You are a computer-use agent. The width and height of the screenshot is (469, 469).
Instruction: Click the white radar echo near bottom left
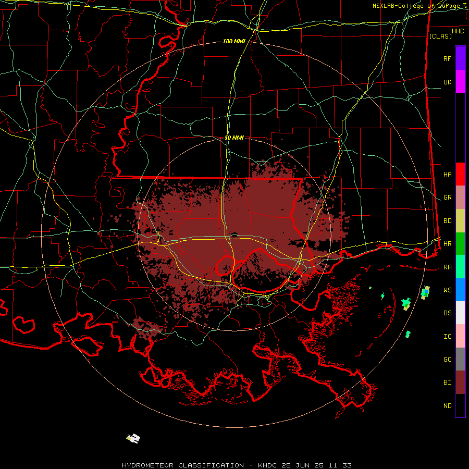[133, 438]
